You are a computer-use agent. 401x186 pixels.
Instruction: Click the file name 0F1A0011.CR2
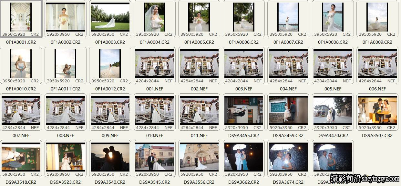point(66,89)
